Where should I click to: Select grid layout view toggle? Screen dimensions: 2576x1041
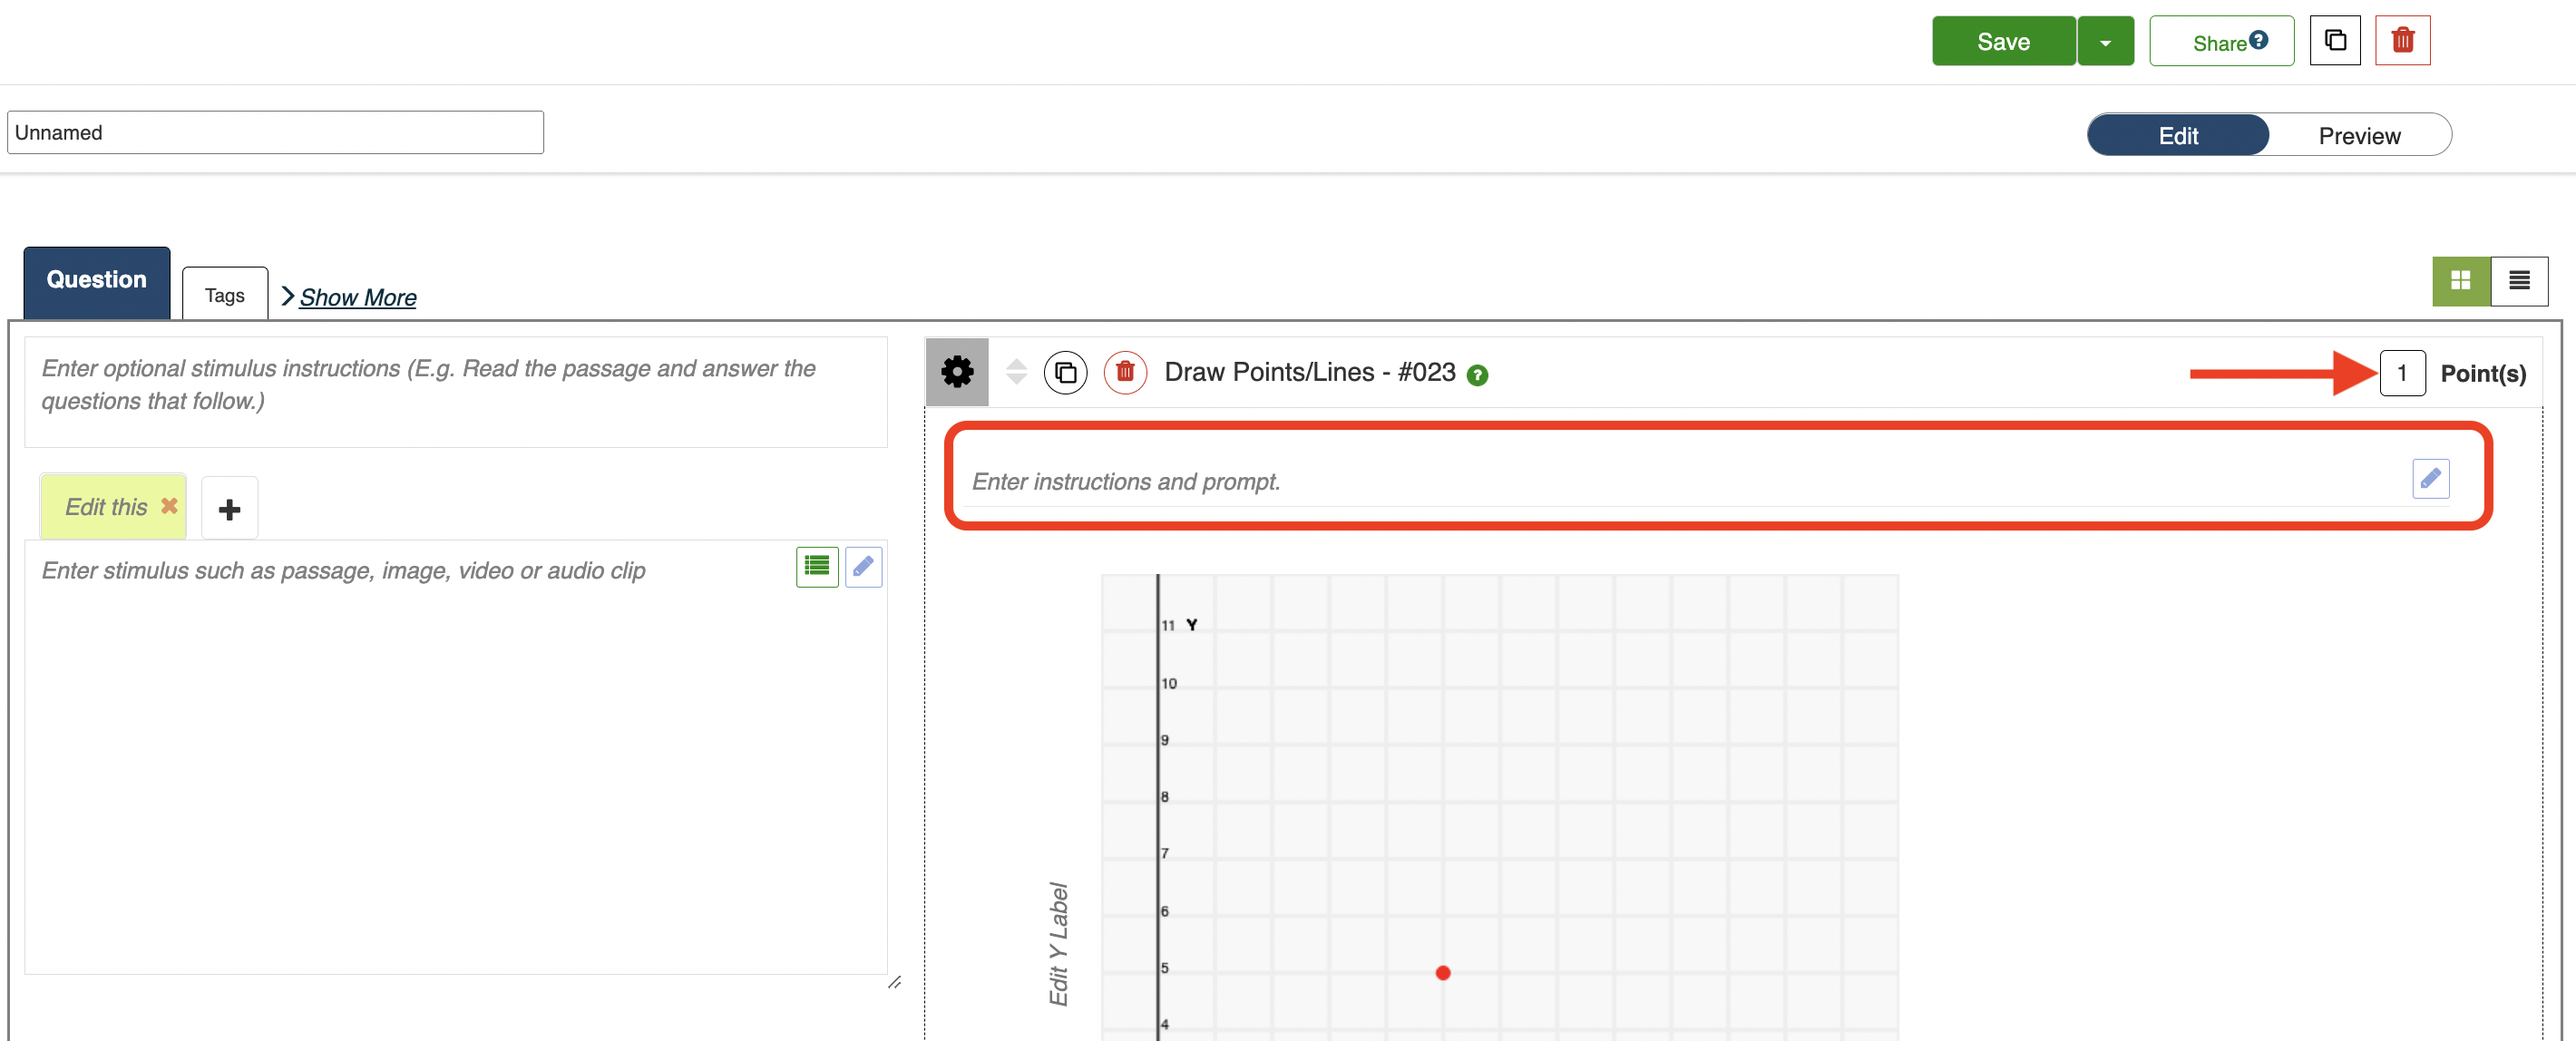coord(2460,281)
